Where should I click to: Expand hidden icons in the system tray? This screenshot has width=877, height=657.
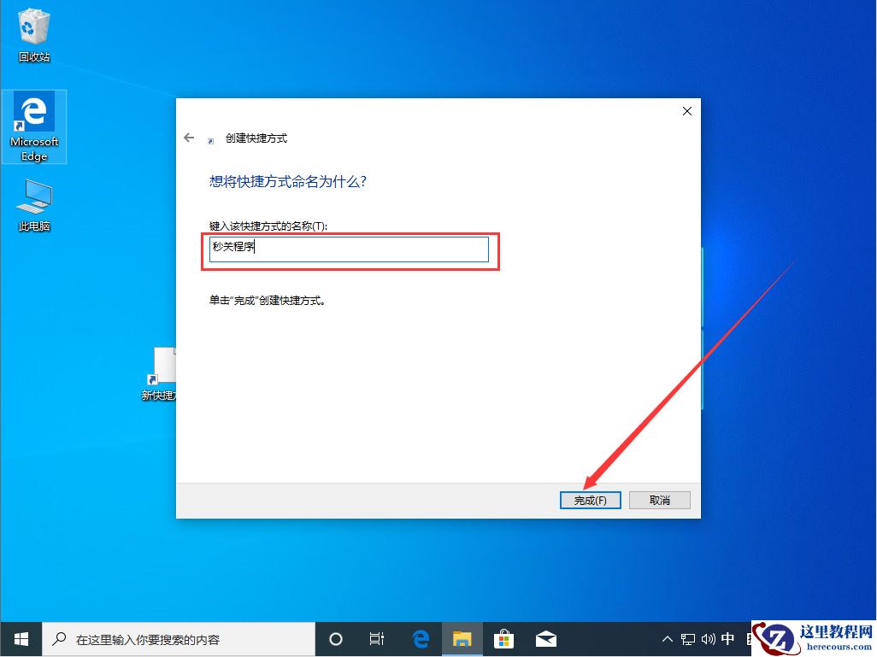(x=667, y=638)
